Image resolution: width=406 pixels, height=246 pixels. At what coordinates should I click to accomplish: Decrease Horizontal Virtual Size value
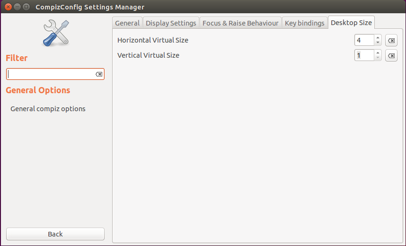pos(378,43)
